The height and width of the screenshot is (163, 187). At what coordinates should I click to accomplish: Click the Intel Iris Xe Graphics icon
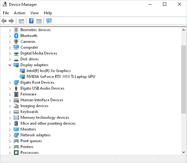point(22,71)
